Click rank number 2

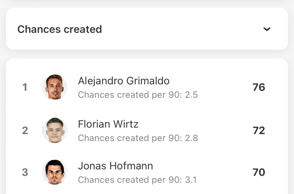(x=25, y=130)
